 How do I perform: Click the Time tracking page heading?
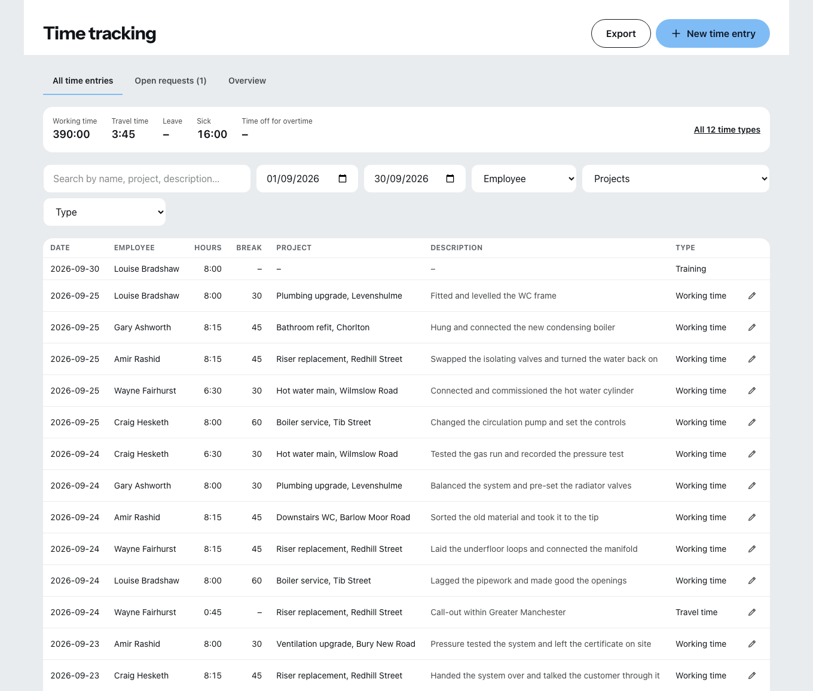(100, 33)
